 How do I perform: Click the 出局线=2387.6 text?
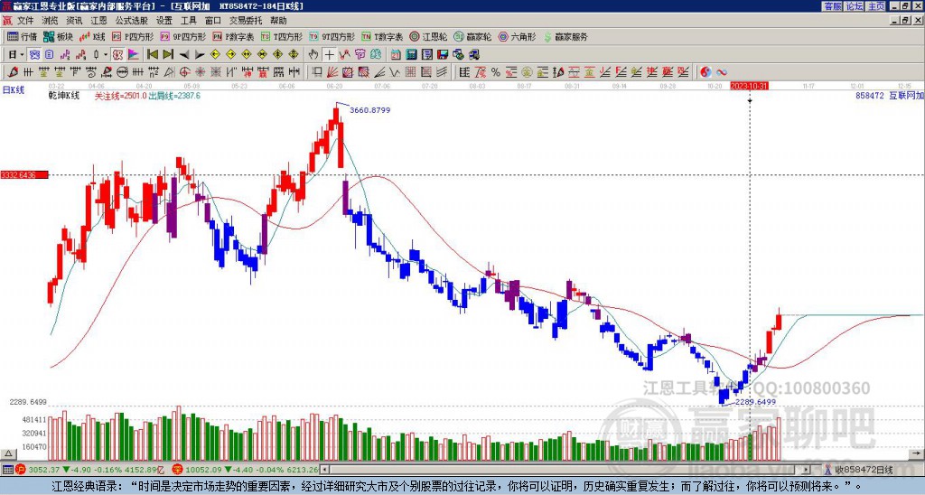point(174,96)
